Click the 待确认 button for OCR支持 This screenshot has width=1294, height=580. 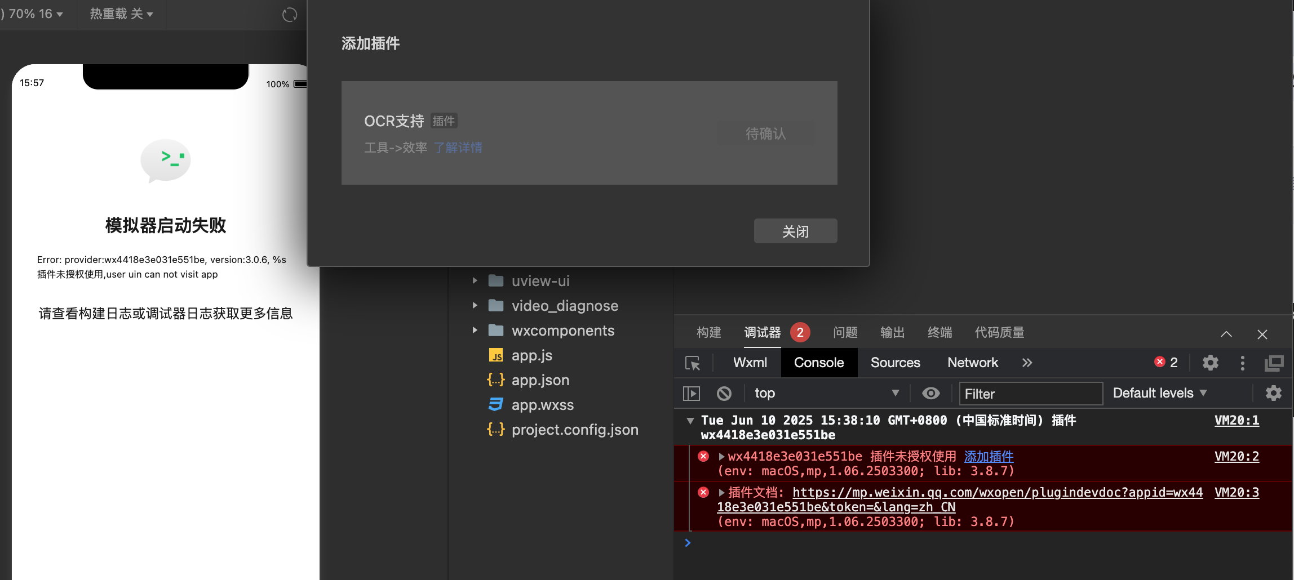pos(765,133)
